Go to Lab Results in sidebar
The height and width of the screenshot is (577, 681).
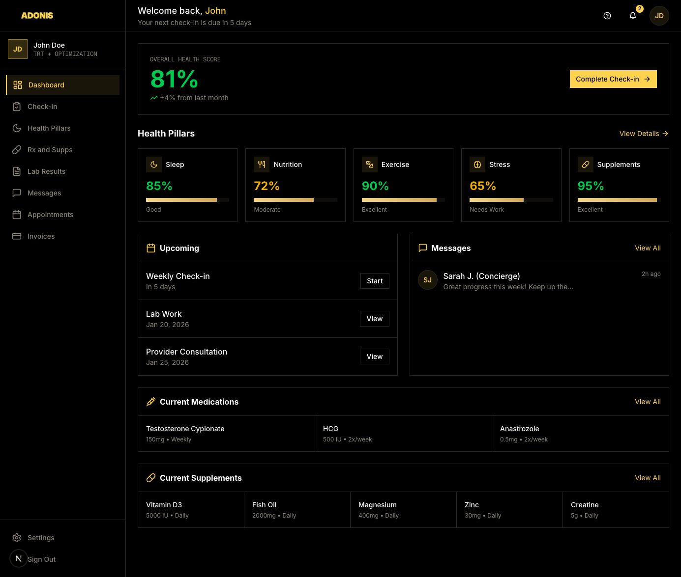tap(46, 171)
